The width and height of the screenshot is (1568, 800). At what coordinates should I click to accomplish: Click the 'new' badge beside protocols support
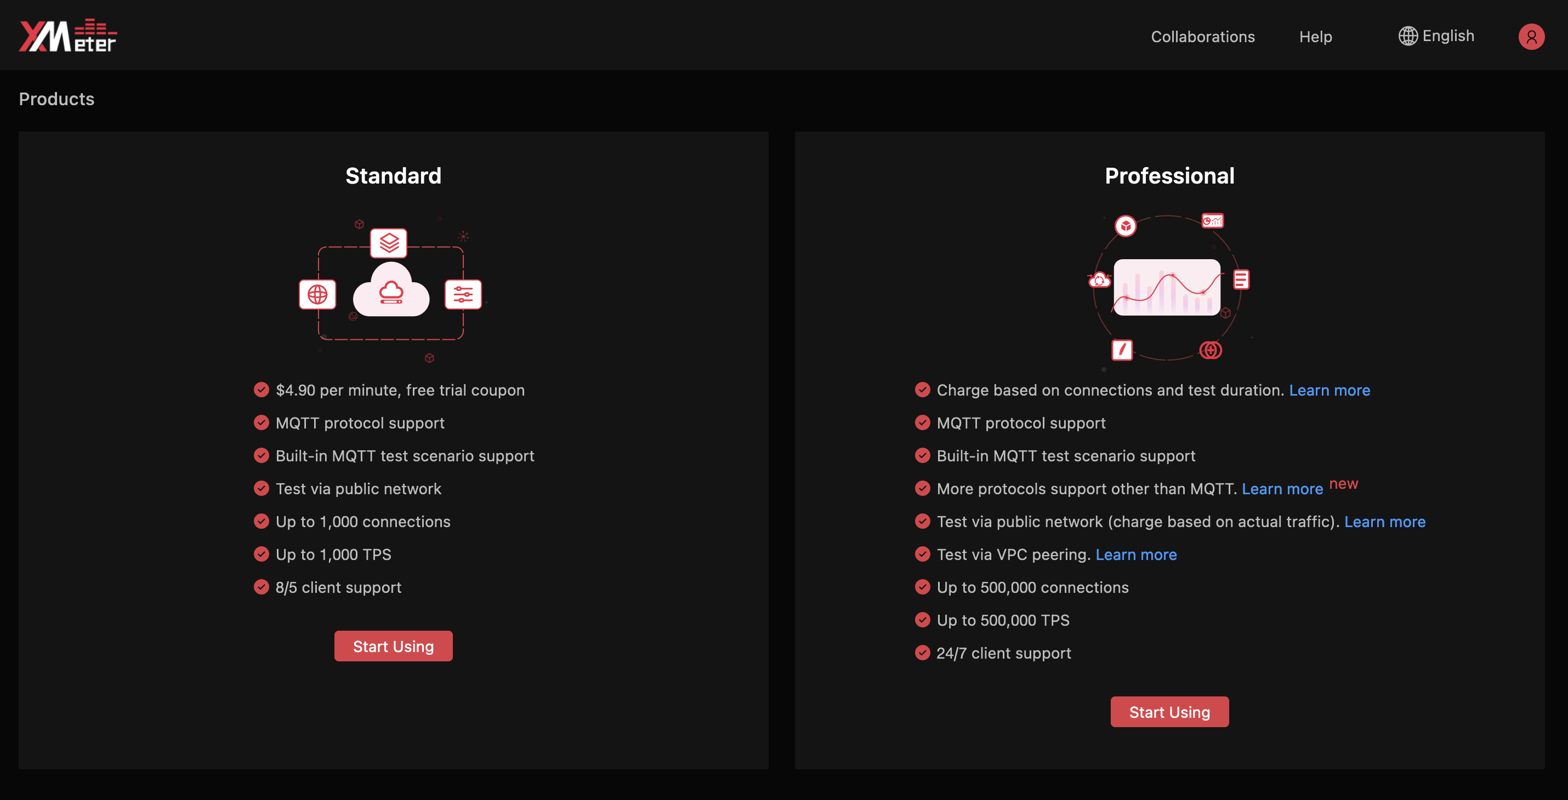pos(1345,484)
